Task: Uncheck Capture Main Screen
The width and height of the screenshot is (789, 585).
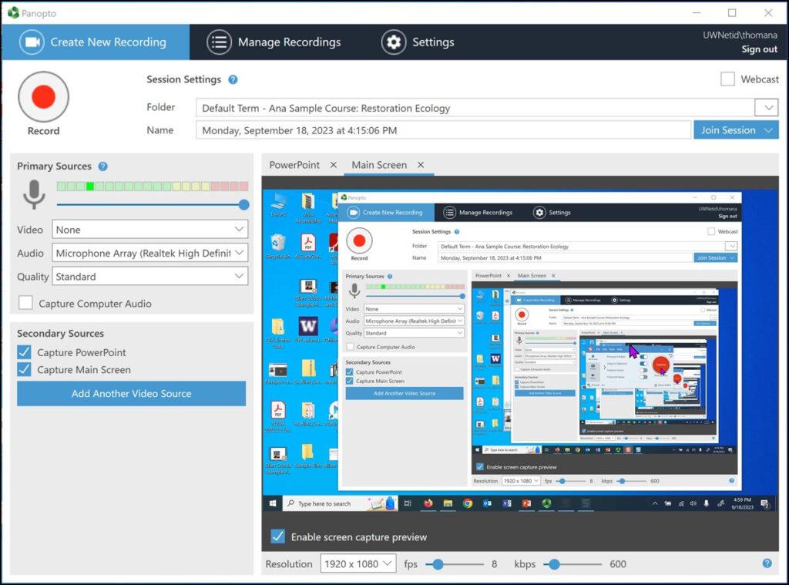Action: (24, 369)
